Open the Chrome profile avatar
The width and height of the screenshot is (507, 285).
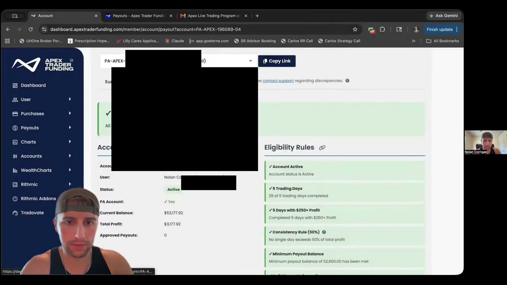416,29
